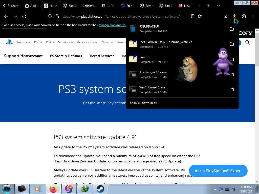Click the PlayStation logo on site

(x=9, y=42)
